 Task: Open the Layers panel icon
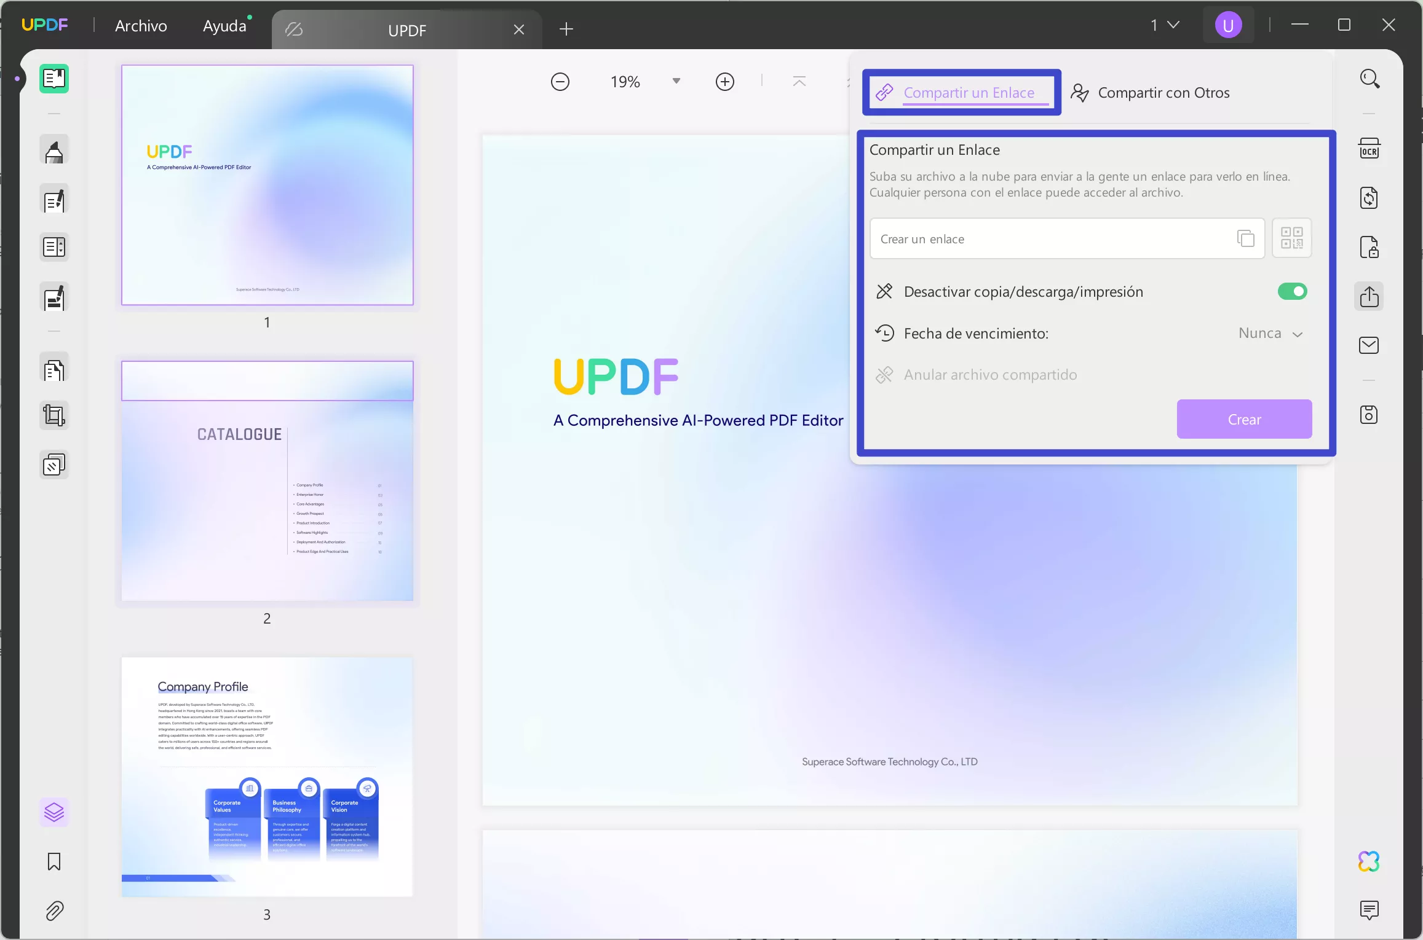[x=54, y=813]
